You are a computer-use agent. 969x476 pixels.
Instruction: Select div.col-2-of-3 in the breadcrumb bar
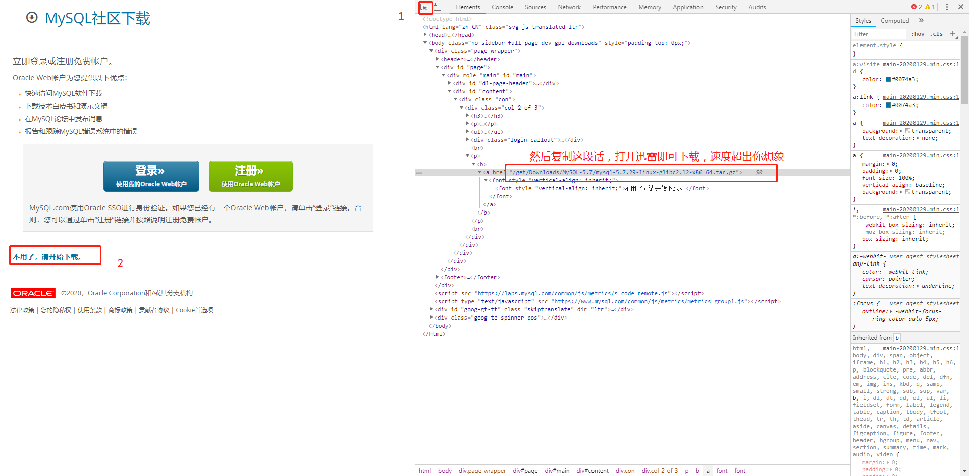[x=660, y=471]
